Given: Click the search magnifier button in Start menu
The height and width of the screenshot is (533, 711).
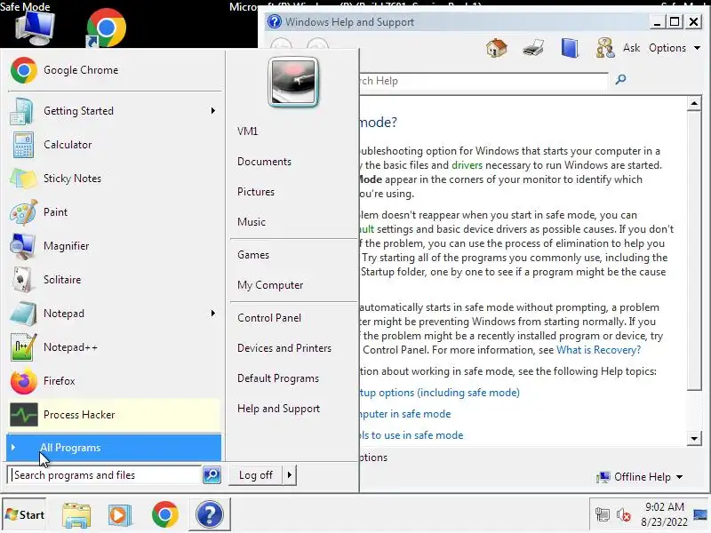Looking at the screenshot, I should (212, 475).
